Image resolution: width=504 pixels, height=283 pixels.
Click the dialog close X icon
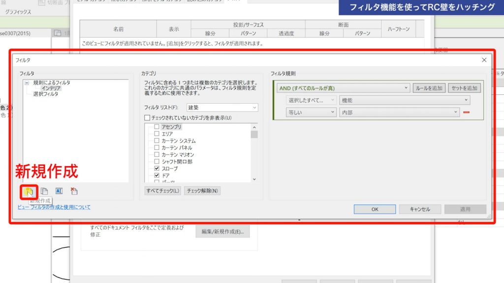[x=484, y=60]
